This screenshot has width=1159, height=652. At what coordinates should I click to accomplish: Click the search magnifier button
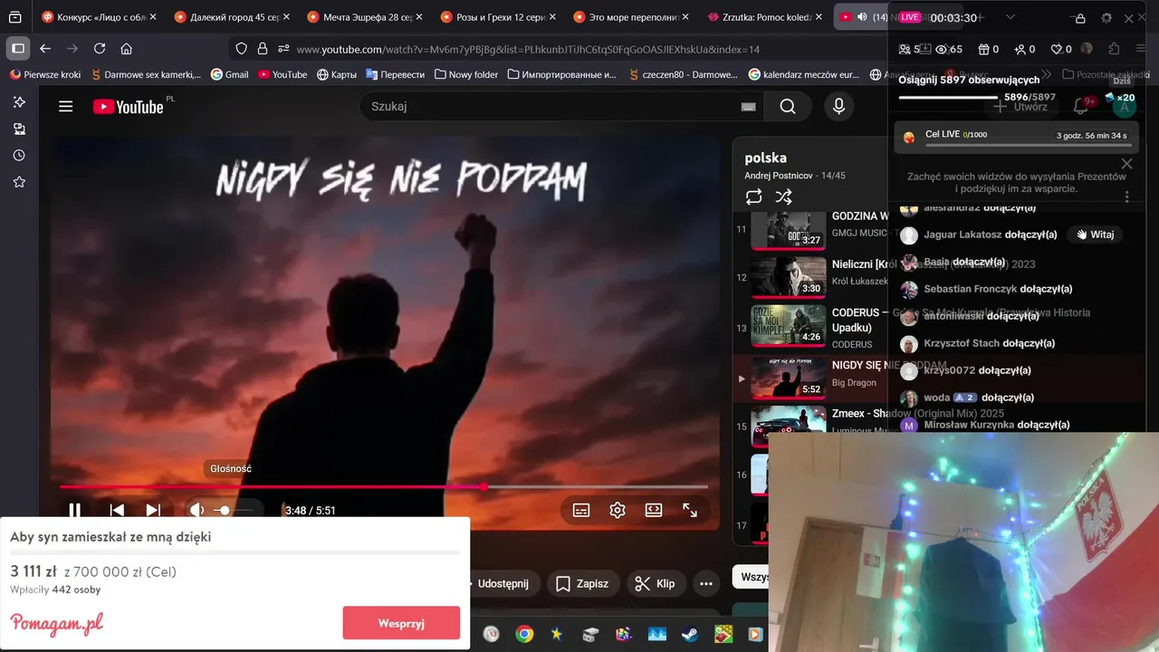[x=788, y=107]
